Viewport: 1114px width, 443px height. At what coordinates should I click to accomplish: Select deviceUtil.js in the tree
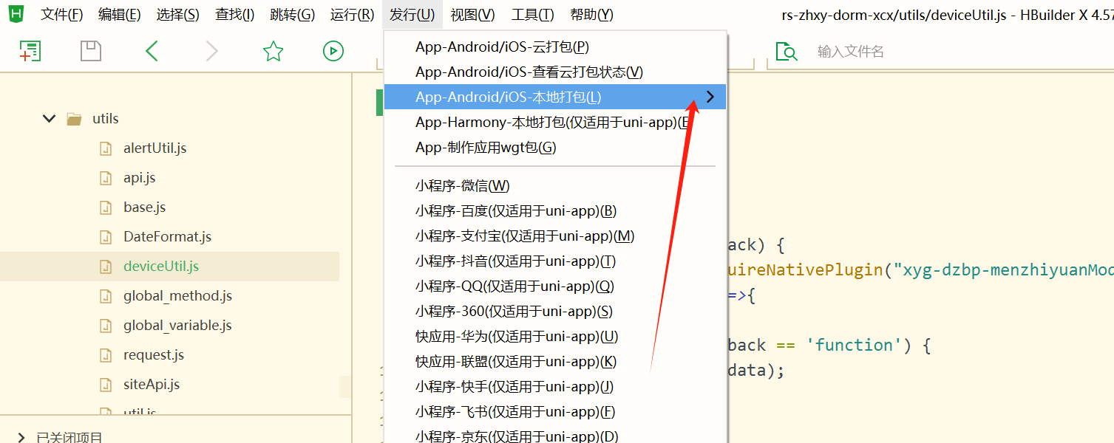[x=161, y=267]
